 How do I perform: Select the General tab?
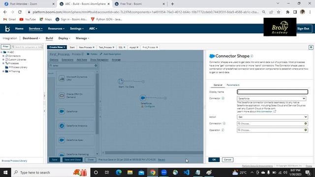pyautogui.click(x=218, y=85)
